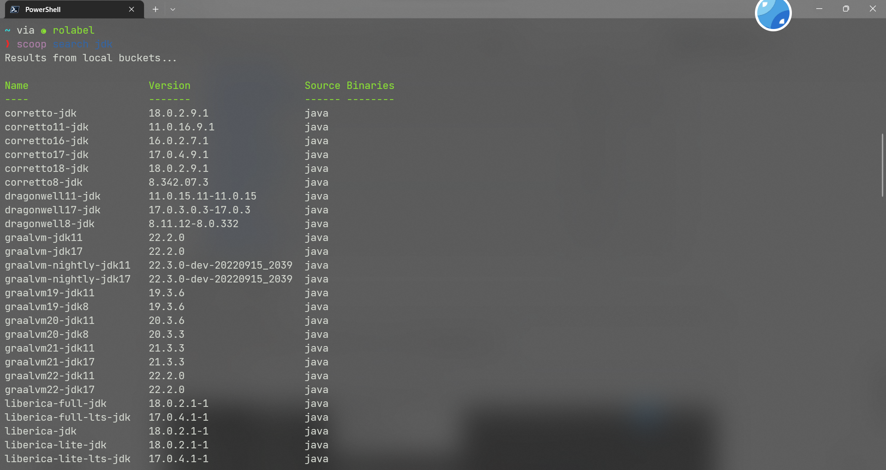Minimize the terminal window
This screenshot has width=886, height=470.
820,8
